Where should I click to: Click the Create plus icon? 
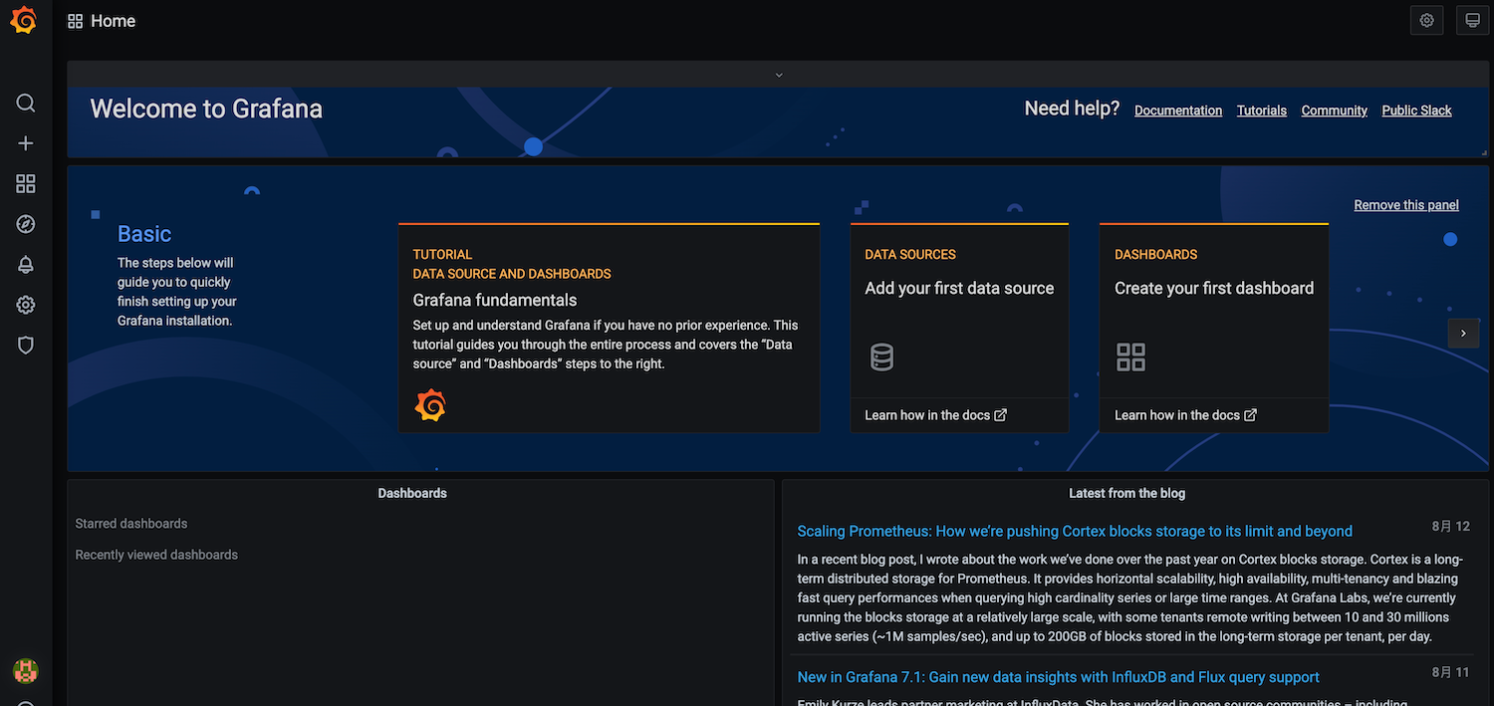26,143
